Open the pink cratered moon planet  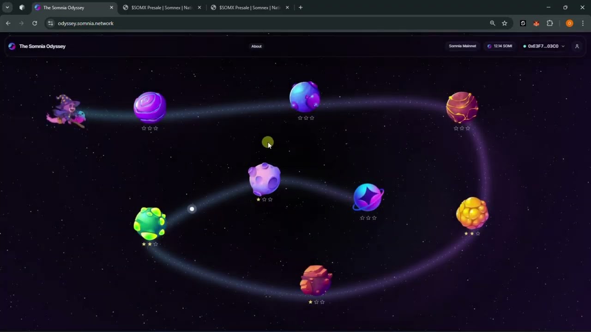click(265, 179)
